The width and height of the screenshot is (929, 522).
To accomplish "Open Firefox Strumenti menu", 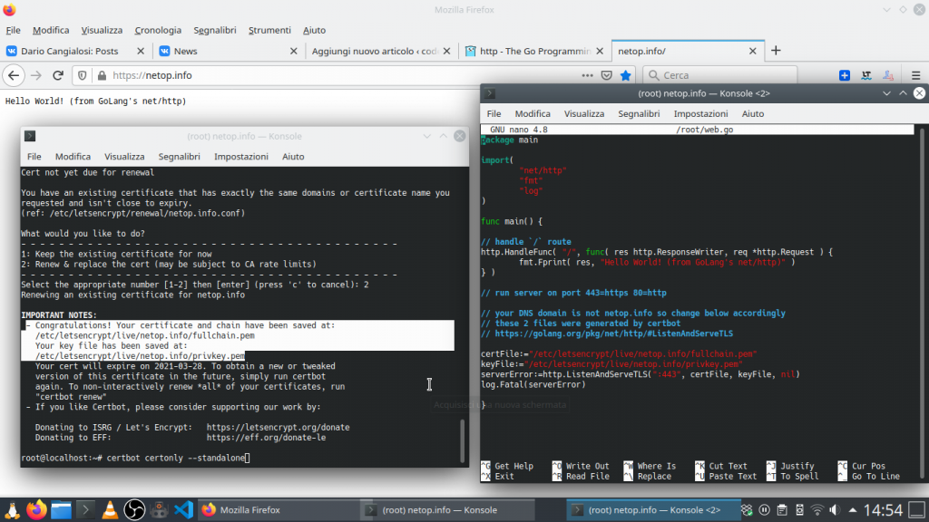I will [x=269, y=30].
